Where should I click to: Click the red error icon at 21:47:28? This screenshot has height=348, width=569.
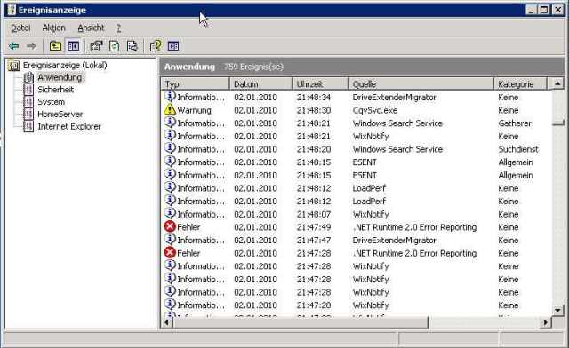[x=170, y=253]
